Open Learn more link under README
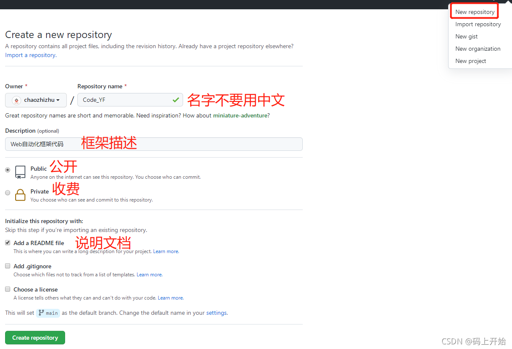The height and width of the screenshot is (349, 512). [x=166, y=251]
